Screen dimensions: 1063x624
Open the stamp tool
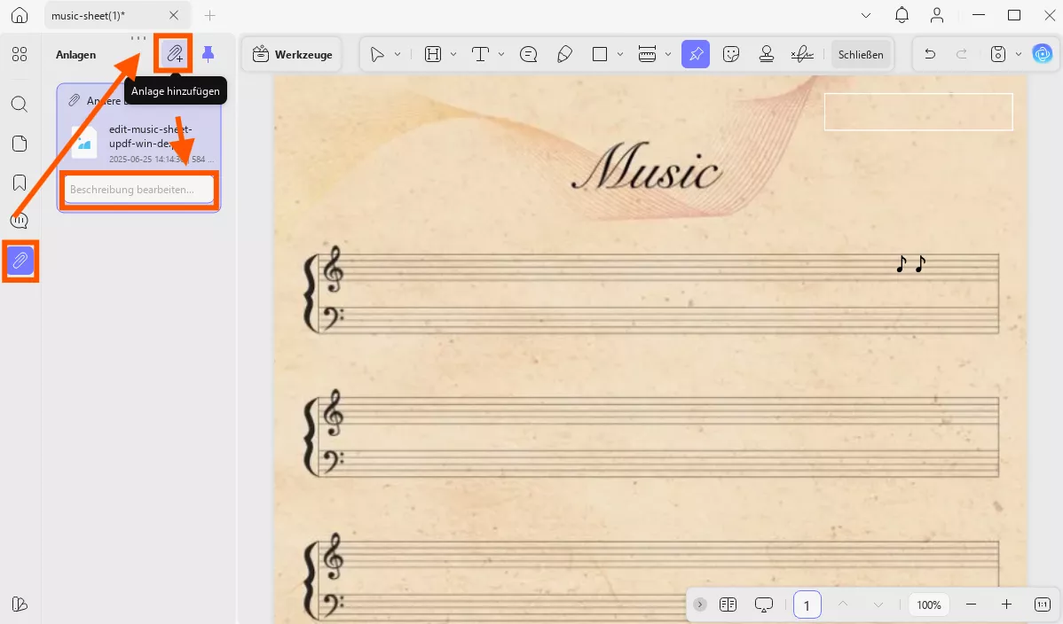click(x=766, y=54)
